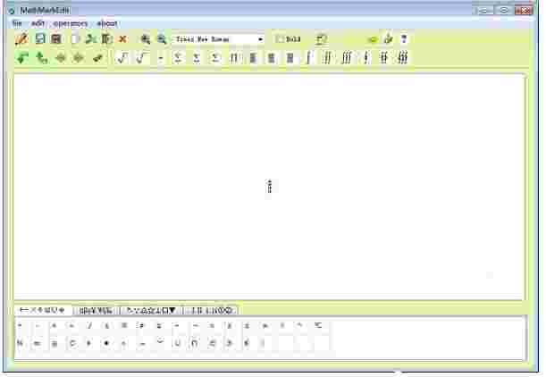Open the about menu

[107, 23]
